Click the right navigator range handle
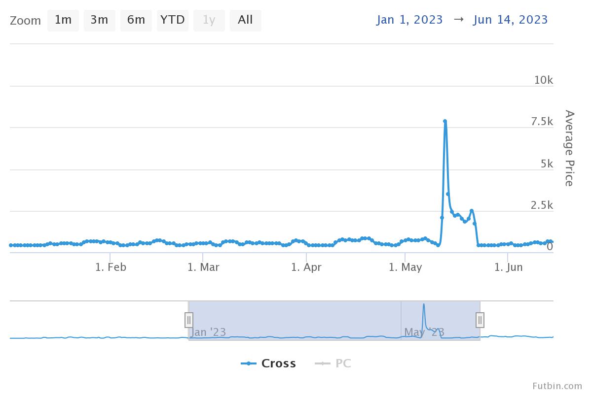Screen dimensions: 592x394 click(x=480, y=320)
